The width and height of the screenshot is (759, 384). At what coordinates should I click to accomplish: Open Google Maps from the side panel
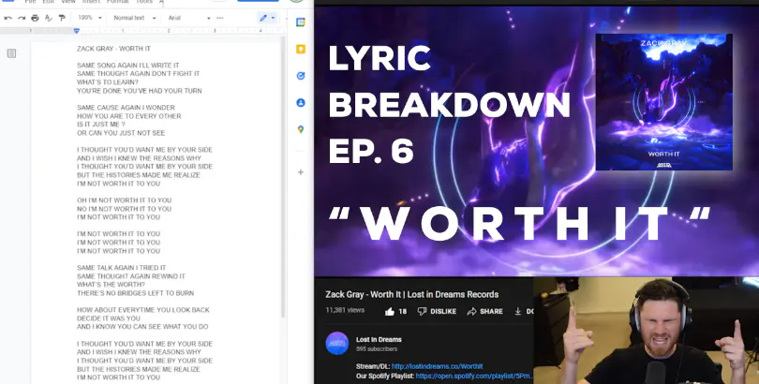pyautogui.click(x=300, y=129)
